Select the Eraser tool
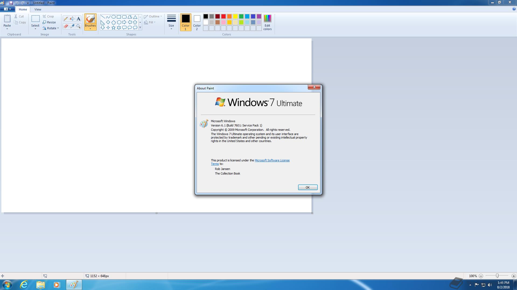This screenshot has height=290, width=517. pos(66,26)
